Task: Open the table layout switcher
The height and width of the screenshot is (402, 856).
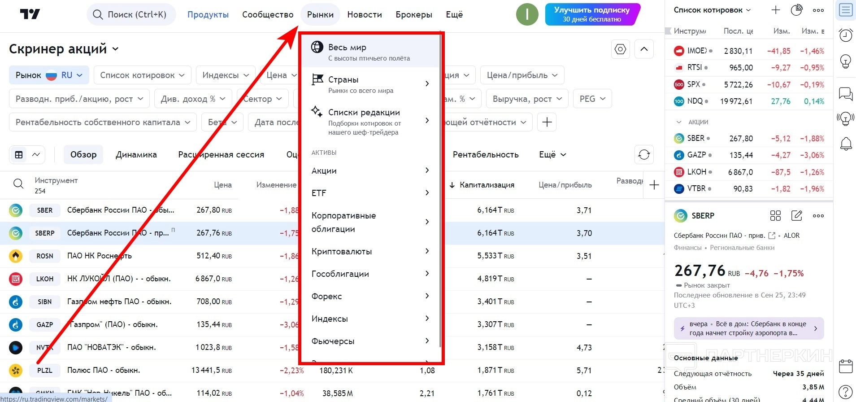Action: coord(27,155)
